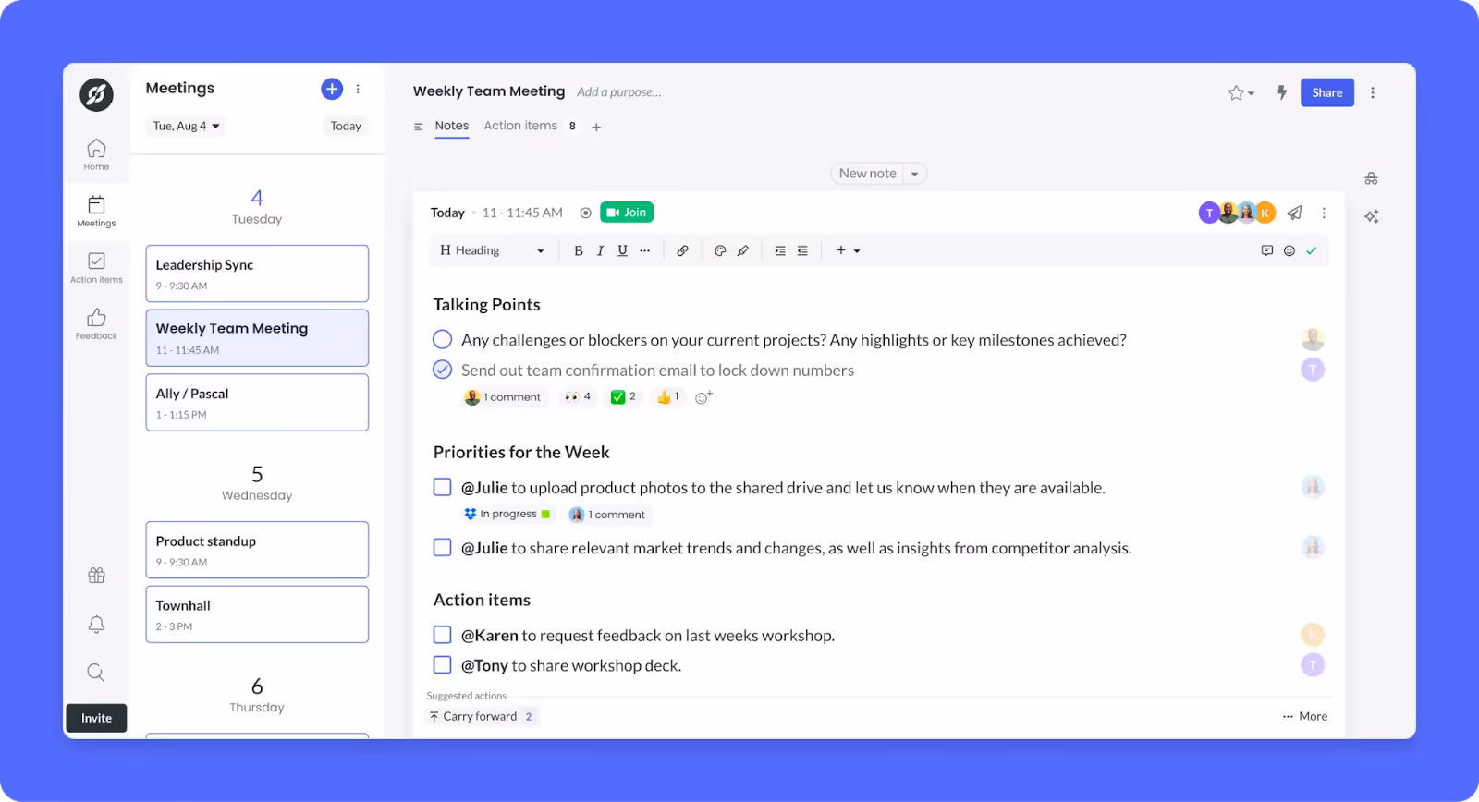
Task: Open notifications bell icon
Action: (96, 624)
